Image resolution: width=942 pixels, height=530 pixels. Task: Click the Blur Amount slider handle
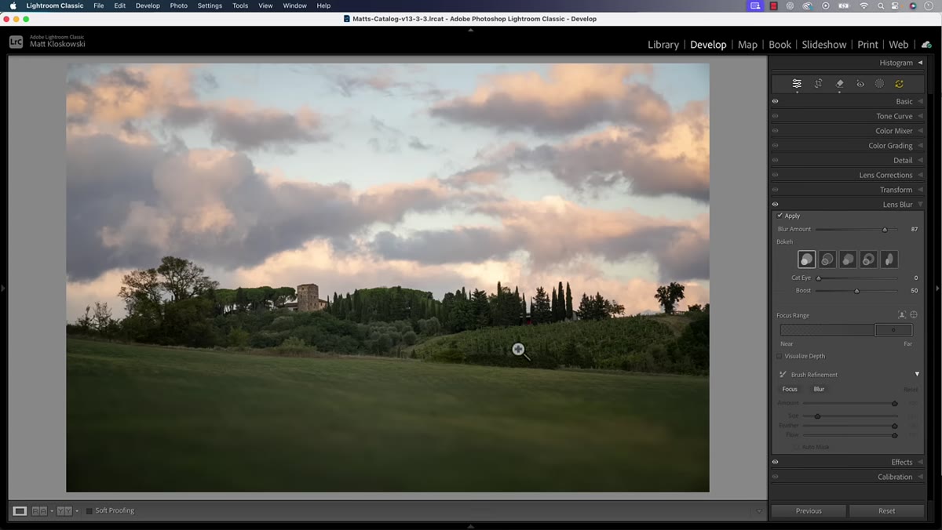[x=885, y=230]
